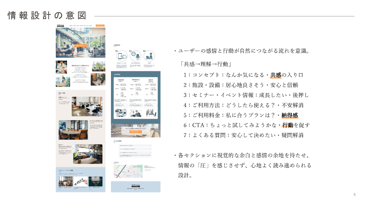Click the orange button in the header top right
The width and height of the screenshot is (365, 205).
point(100,26)
